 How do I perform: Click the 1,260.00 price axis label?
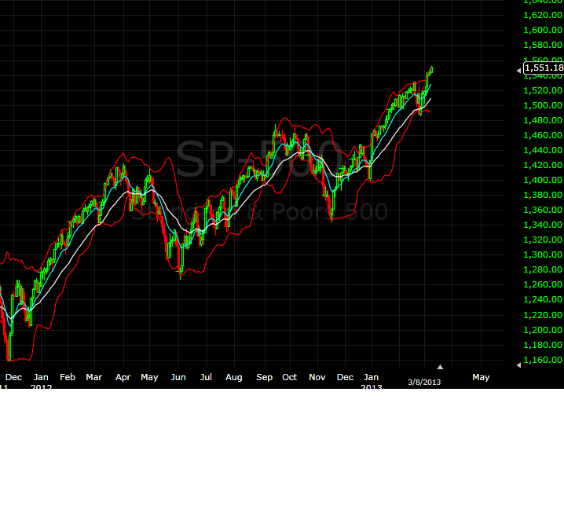pos(543,284)
